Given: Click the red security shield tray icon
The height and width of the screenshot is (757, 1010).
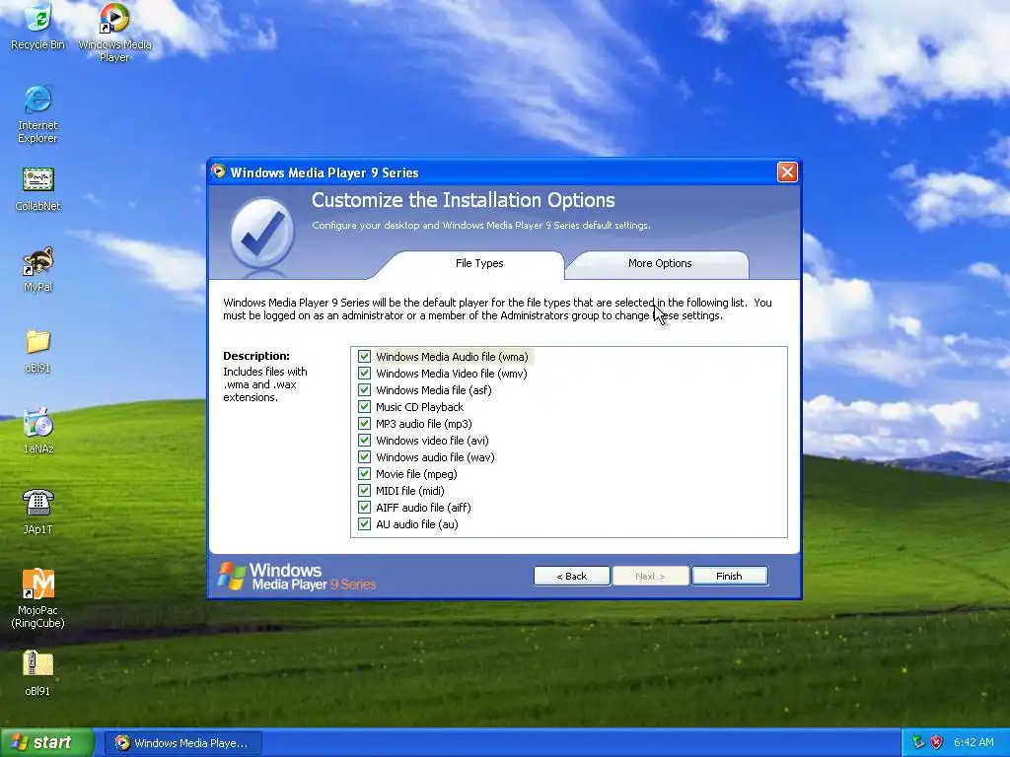Looking at the screenshot, I should [937, 742].
